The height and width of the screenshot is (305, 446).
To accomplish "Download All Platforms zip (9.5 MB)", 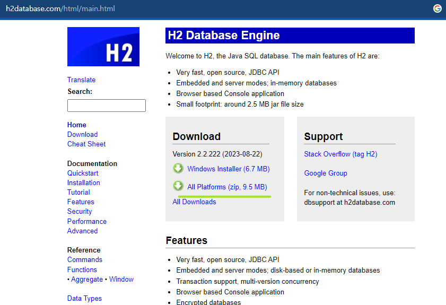I will coord(228,187).
